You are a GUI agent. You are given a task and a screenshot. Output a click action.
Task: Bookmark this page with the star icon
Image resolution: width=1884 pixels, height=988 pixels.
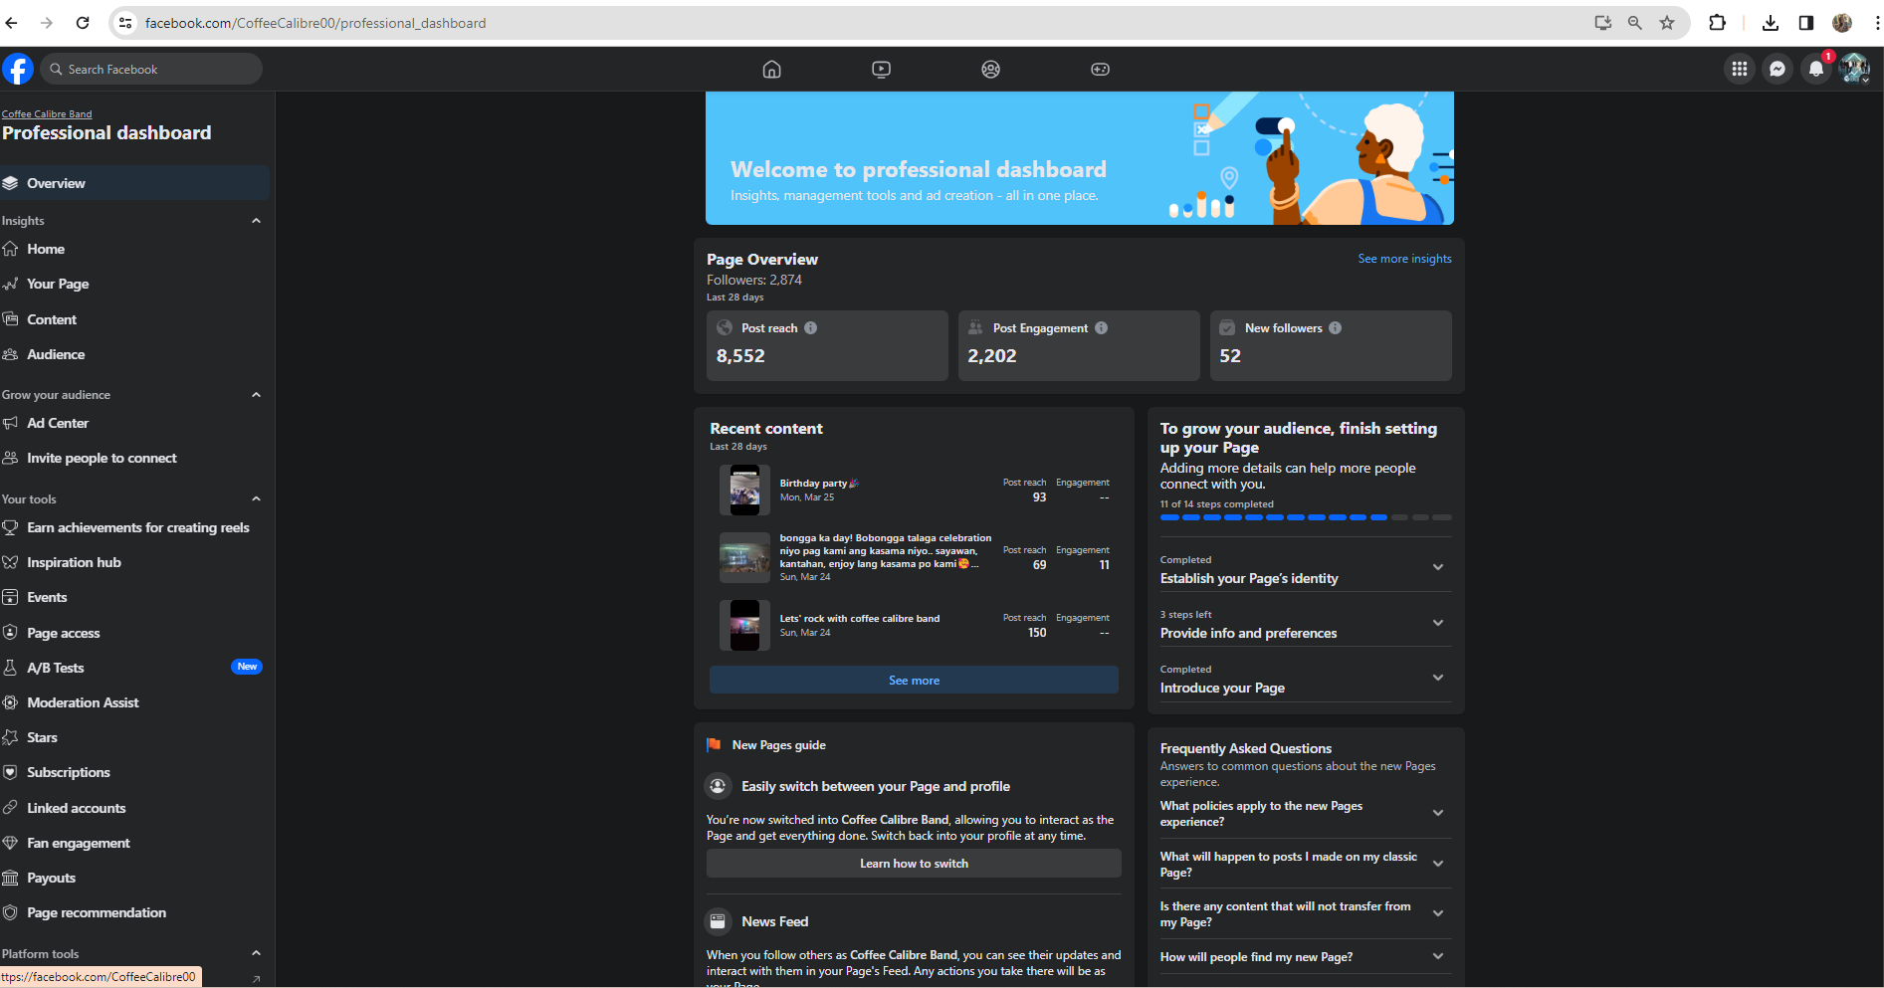click(x=1667, y=23)
